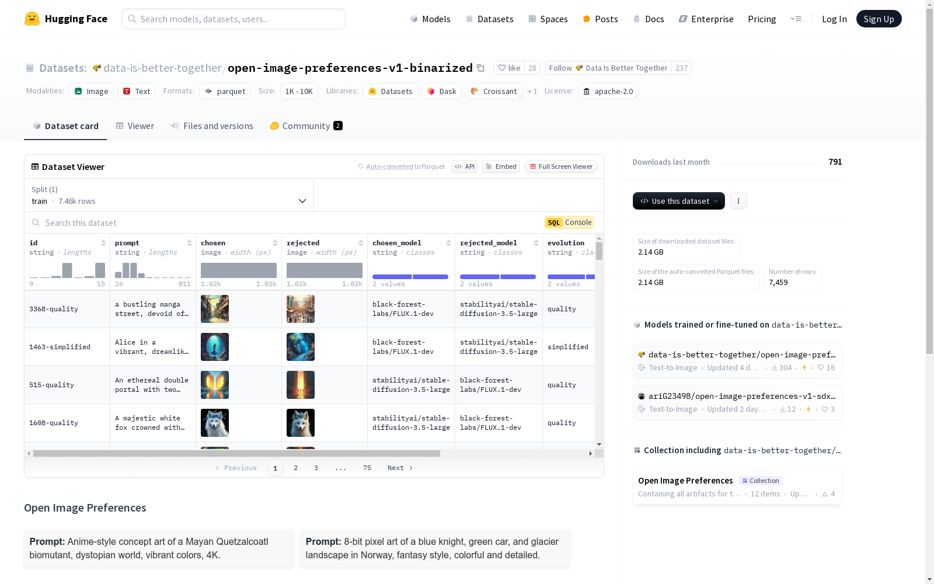The width and height of the screenshot is (934, 584).
Task: Click the Log In link
Action: point(834,19)
